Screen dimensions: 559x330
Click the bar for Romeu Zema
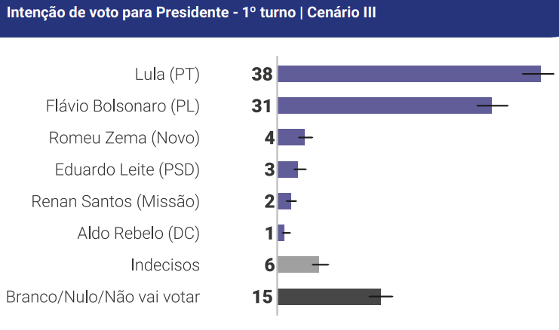click(290, 137)
